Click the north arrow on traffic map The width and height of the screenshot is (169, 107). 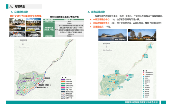(x=23, y=43)
